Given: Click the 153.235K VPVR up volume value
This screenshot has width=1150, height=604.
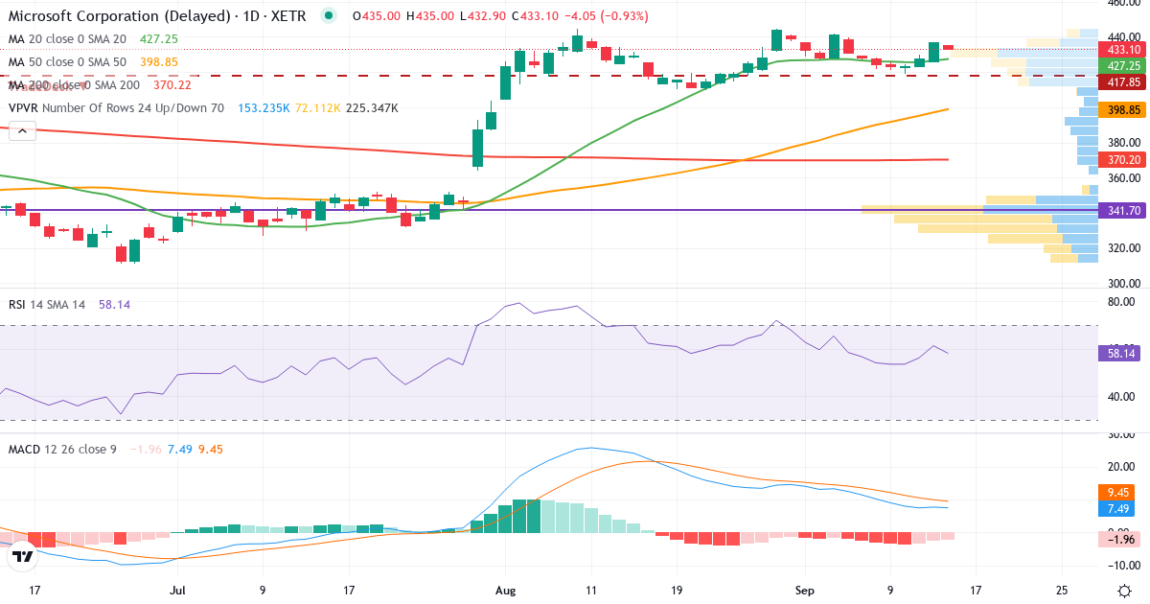Looking at the screenshot, I should point(262,108).
